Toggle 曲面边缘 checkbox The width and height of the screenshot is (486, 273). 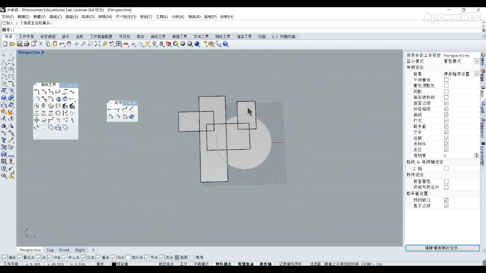(446, 103)
